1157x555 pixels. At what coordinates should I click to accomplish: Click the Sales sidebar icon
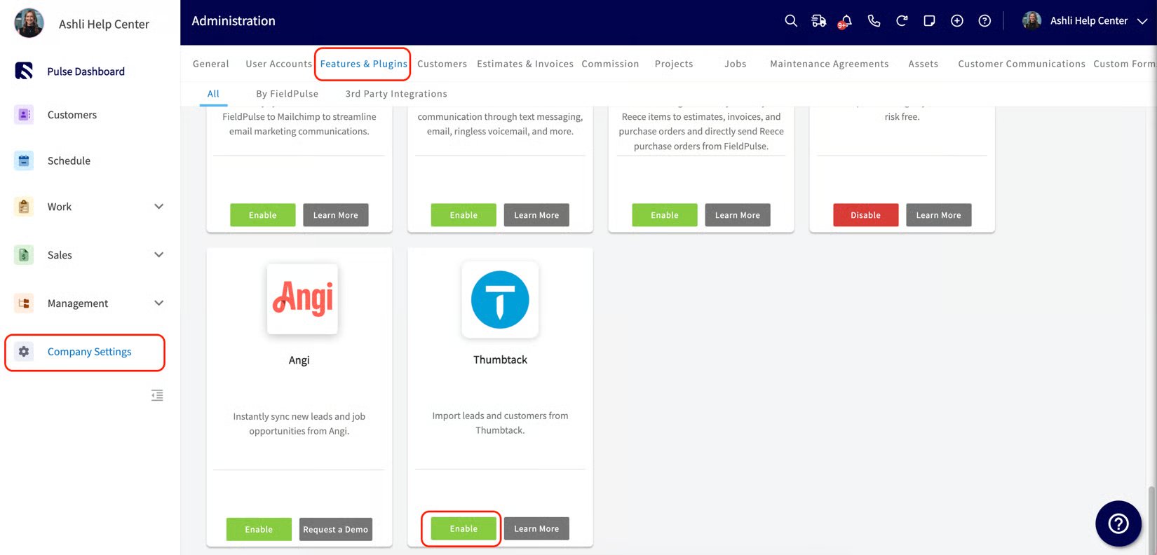click(24, 255)
